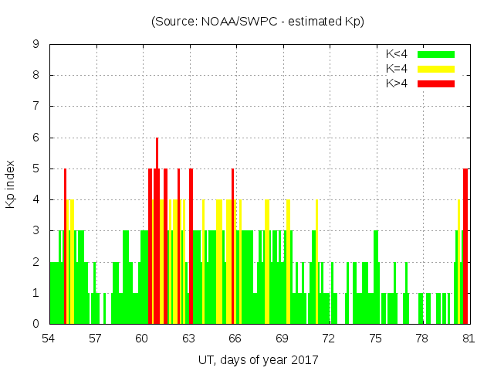Select the K=4 legend text label
Viewport: 494px width, 371px height.
pyautogui.click(x=398, y=69)
